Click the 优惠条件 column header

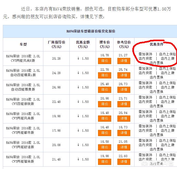click(156, 44)
